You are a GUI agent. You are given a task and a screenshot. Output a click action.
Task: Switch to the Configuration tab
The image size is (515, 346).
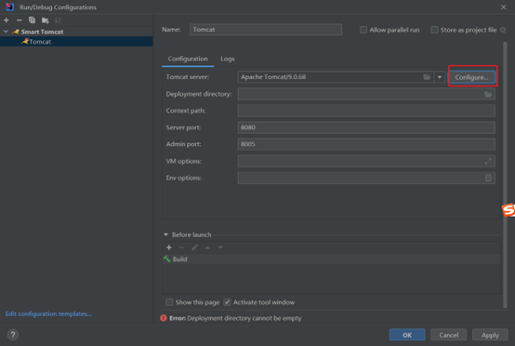pyautogui.click(x=188, y=59)
